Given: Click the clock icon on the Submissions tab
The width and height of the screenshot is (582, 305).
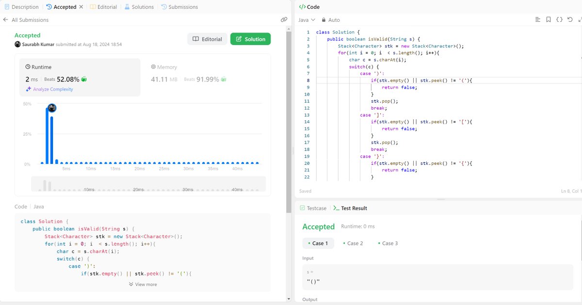Looking at the screenshot, I should [x=163, y=6].
